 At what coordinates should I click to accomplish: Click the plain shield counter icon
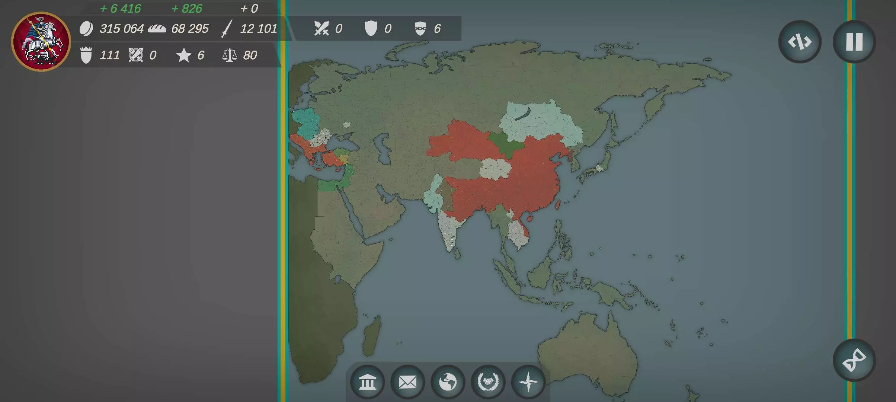(x=371, y=29)
